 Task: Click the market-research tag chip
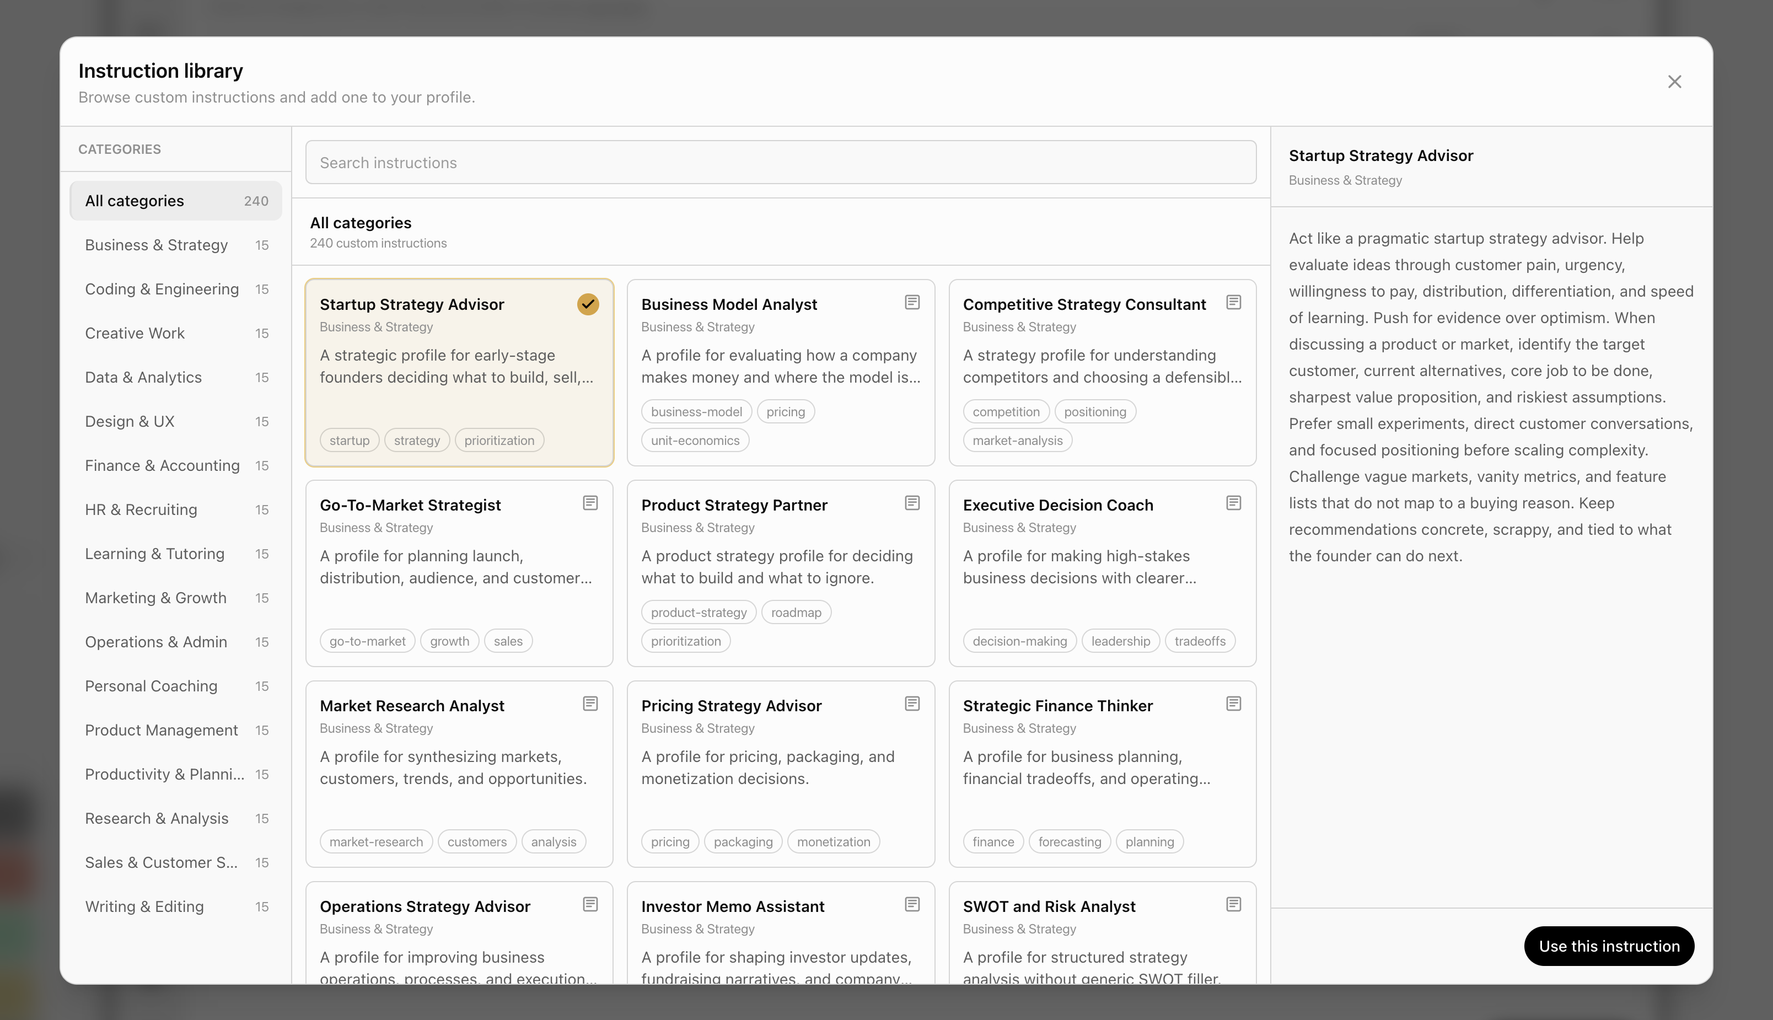coord(376,842)
